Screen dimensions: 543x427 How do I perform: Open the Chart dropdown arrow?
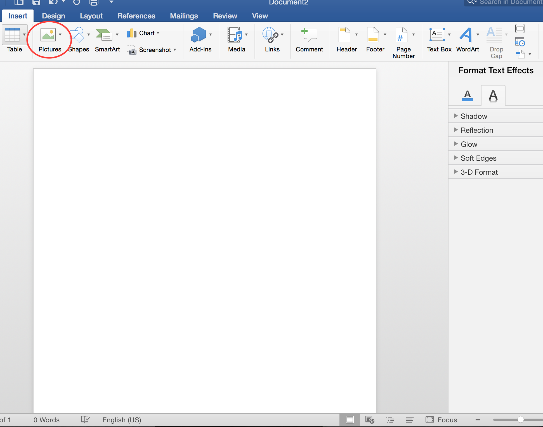pos(158,33)
